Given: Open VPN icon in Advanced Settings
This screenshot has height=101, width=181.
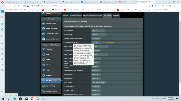Looking at the screenshot, I should coord(44,70).
